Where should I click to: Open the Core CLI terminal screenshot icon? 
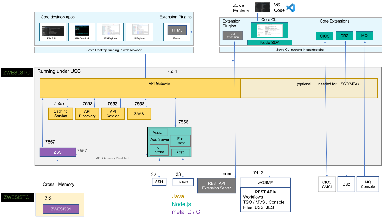[x=270, y=30]
